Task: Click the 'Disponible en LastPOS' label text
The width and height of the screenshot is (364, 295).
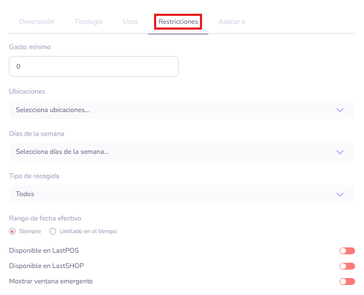Action: [44, 251]
